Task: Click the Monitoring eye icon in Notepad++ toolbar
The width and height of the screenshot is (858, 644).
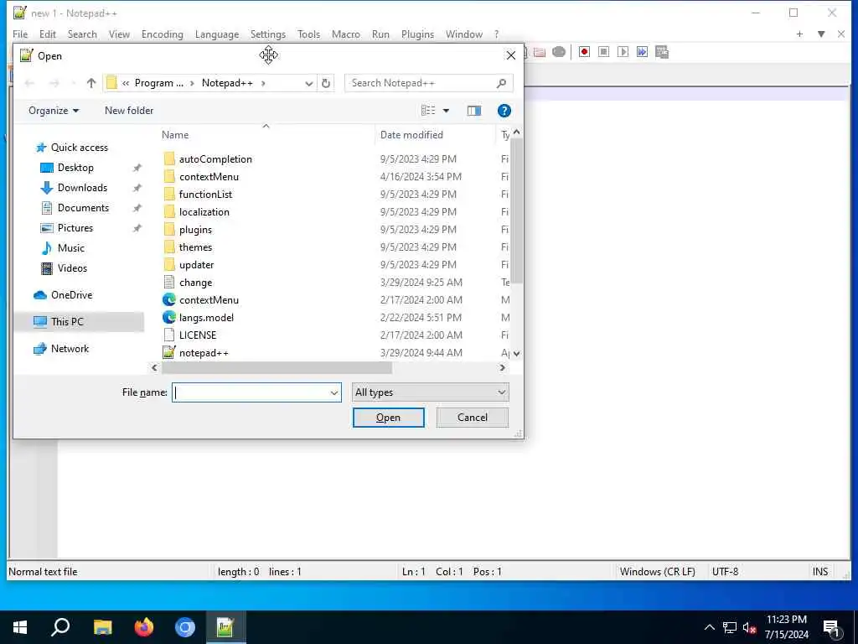Action: pos(559,52)
